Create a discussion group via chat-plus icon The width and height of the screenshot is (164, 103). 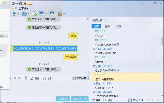click(x=34, y=14)
